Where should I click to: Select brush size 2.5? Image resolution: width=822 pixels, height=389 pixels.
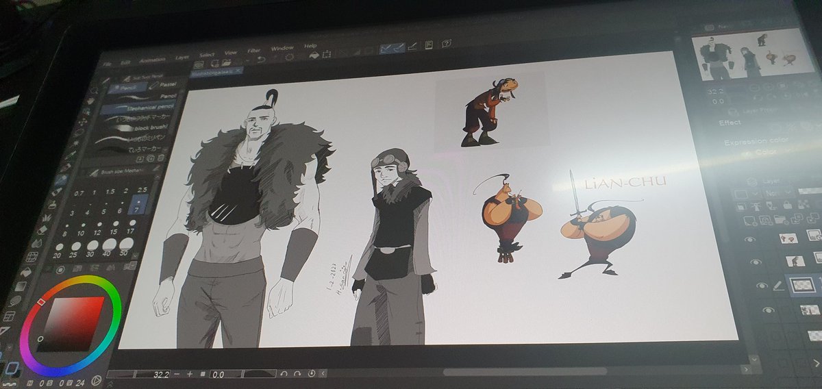[x=142, y=190]
